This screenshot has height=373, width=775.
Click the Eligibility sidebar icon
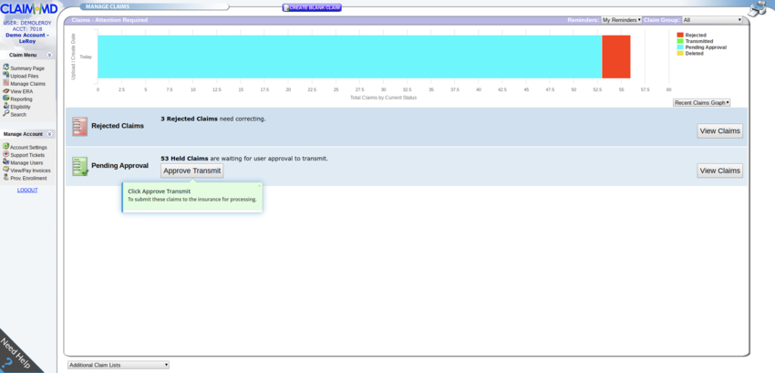[x=6, y=107]
